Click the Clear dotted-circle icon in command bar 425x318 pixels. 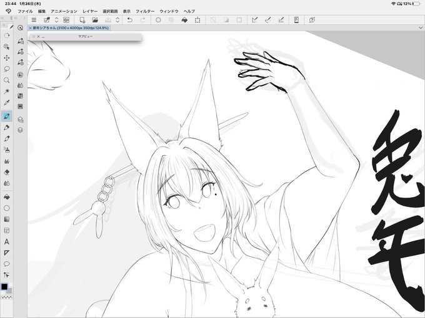click(x=158, y=20)
